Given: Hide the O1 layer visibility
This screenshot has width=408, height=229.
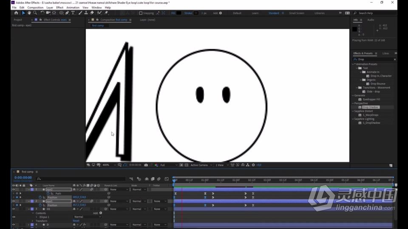Looking at the screenshot, I should pos(14,209).
